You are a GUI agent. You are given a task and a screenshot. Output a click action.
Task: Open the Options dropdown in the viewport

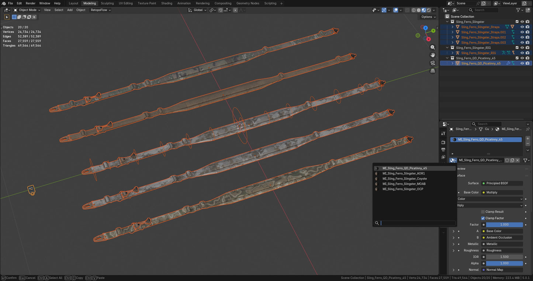click(428, 17)
